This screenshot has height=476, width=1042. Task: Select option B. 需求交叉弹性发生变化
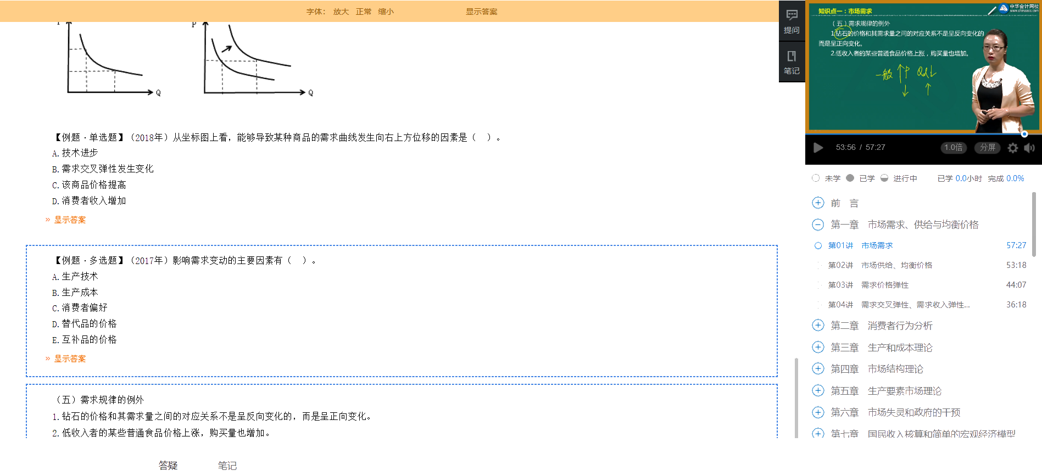pos(103,169)
